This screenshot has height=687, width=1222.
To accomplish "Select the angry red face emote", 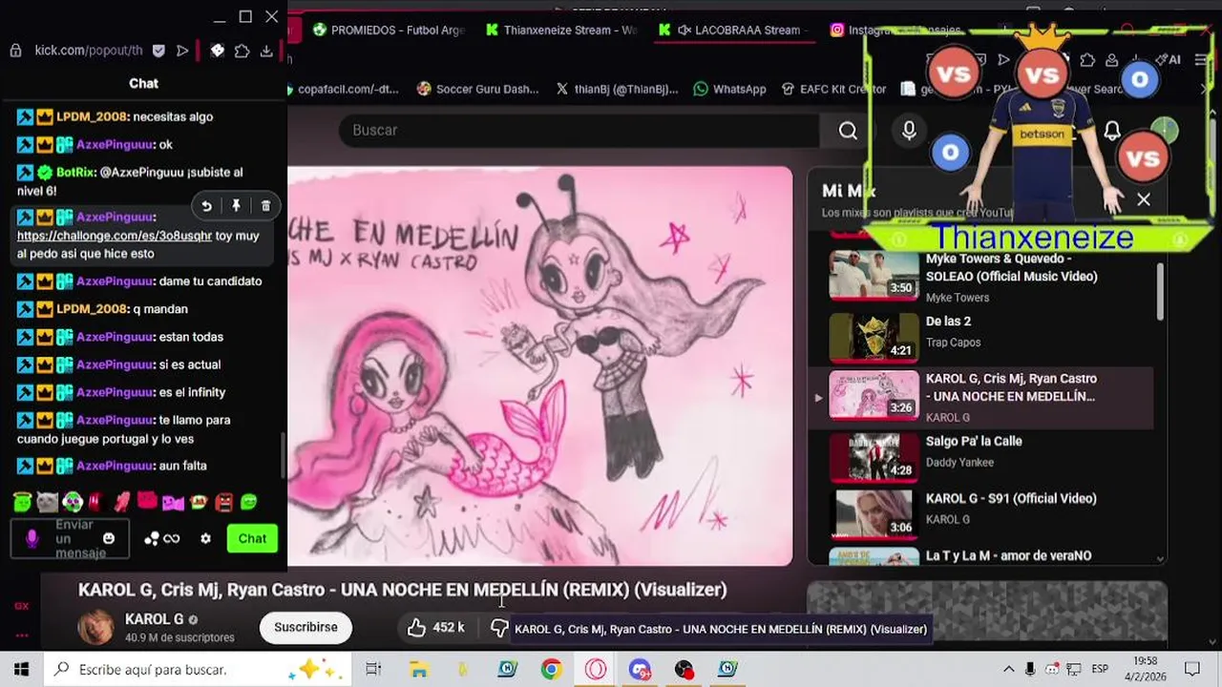I will click(223, 501).
